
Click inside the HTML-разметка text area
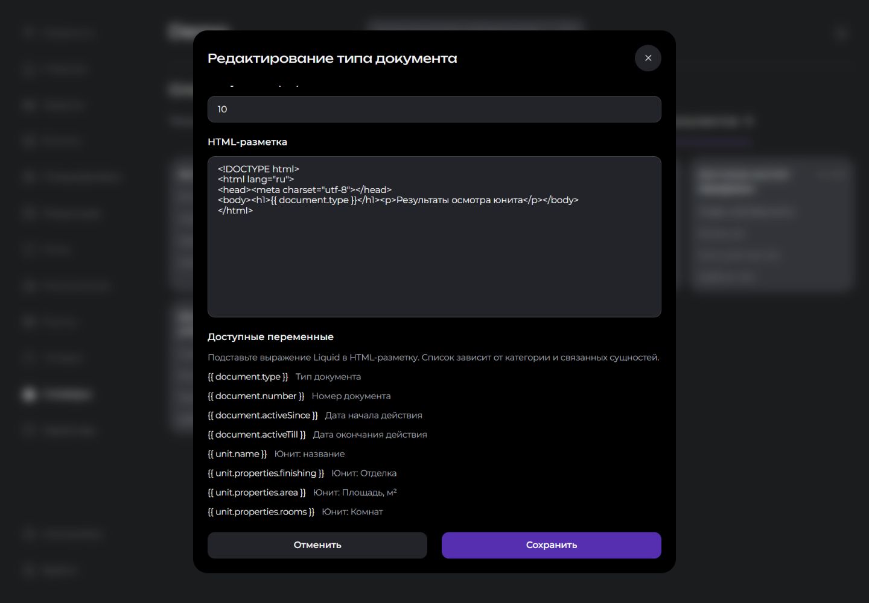point(434,236)
